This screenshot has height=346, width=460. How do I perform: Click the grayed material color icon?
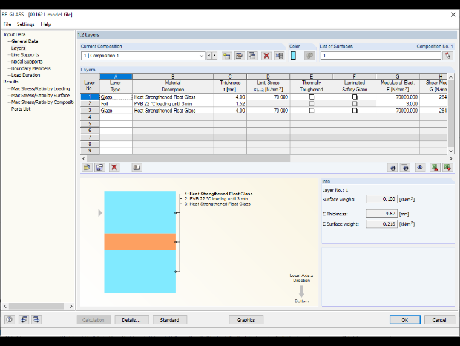click(310, 56)
